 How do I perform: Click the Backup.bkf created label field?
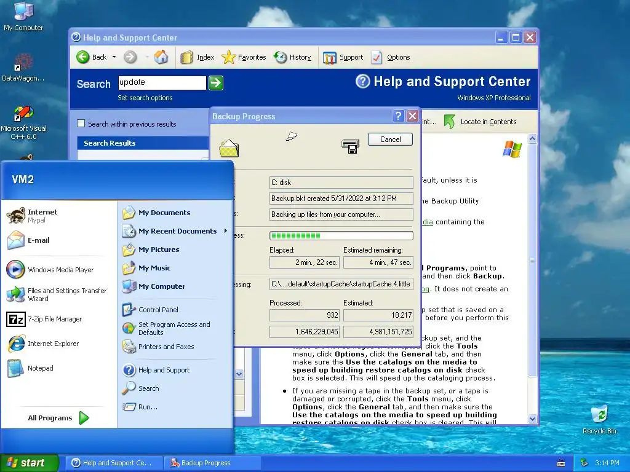click(341, 199)
